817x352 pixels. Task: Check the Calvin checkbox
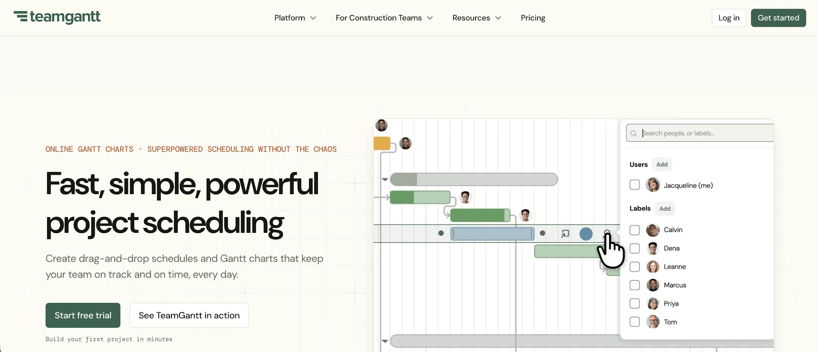(635, 230)
